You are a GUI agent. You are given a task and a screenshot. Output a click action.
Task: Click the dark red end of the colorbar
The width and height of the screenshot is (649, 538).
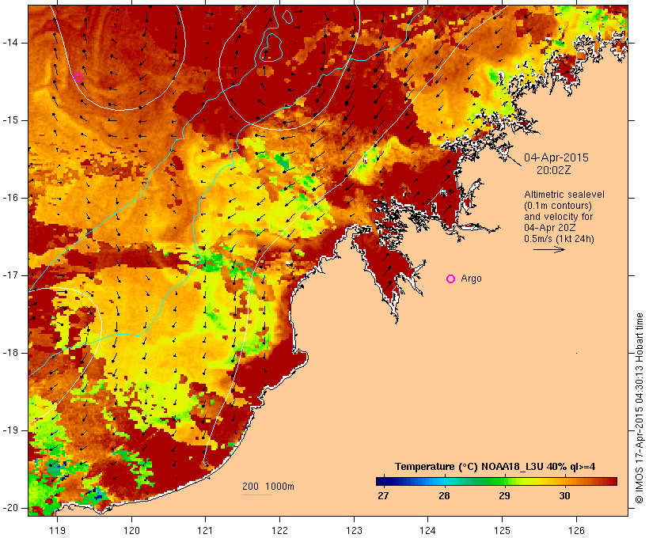click(611, 481)
